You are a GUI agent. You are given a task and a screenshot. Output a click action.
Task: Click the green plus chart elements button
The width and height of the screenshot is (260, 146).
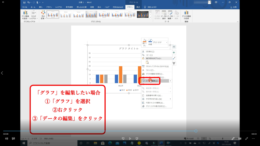pyautogui.click(x=174, y=52)
